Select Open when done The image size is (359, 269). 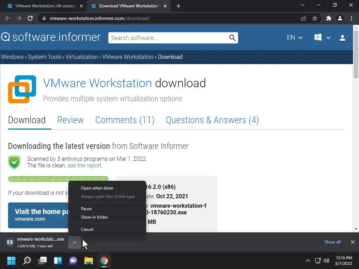[107, 188]
